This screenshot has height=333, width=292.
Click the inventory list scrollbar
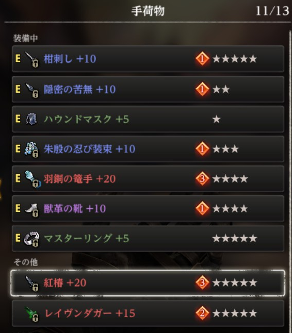290,180
